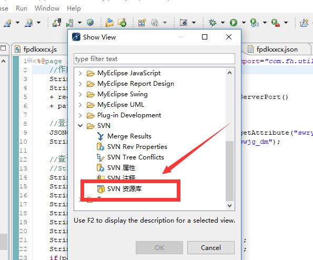Click the SVN 资源库 repository icon
Viewport: 313px width, 260px height.
click(101, 189)
